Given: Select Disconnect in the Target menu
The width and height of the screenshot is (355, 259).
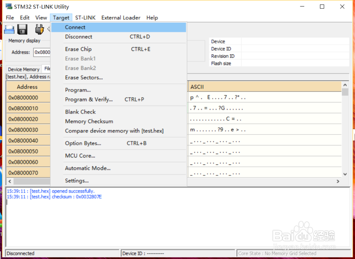Looking at the screenshot, I should [x=119, y=37].
